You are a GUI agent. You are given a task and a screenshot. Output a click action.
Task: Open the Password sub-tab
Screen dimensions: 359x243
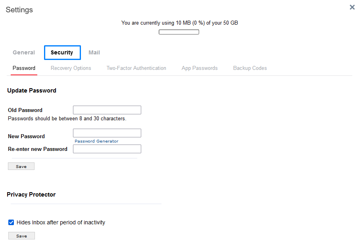click(24, 68)
